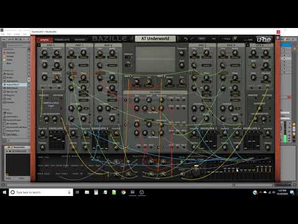298x224 pixels.
Task: Open Calculator from the taskbar
Action: [x=96, y=192]
